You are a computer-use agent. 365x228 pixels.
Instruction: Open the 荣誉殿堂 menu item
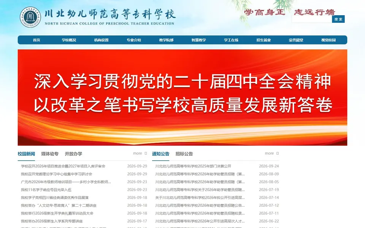click(x=296, y=40)
